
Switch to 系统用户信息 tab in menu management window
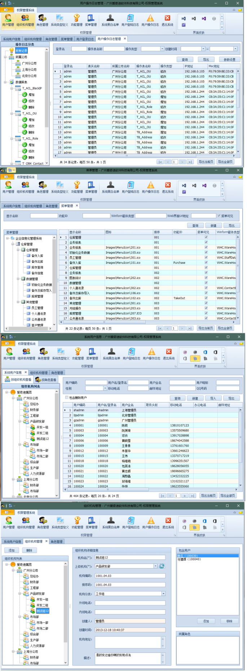(12, 206)
